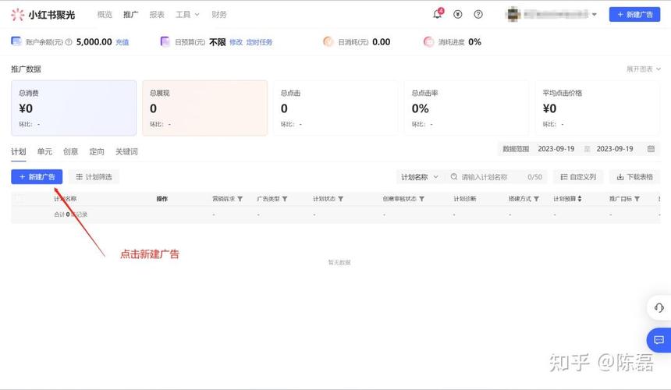Switch to the 单元 tab

(44, 151)
